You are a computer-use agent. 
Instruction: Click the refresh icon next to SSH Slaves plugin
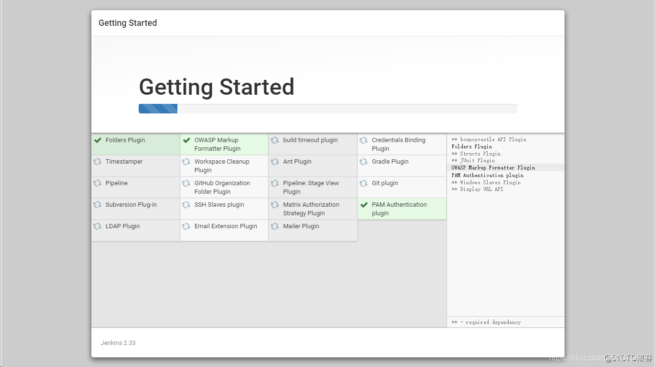pos(186,205)
